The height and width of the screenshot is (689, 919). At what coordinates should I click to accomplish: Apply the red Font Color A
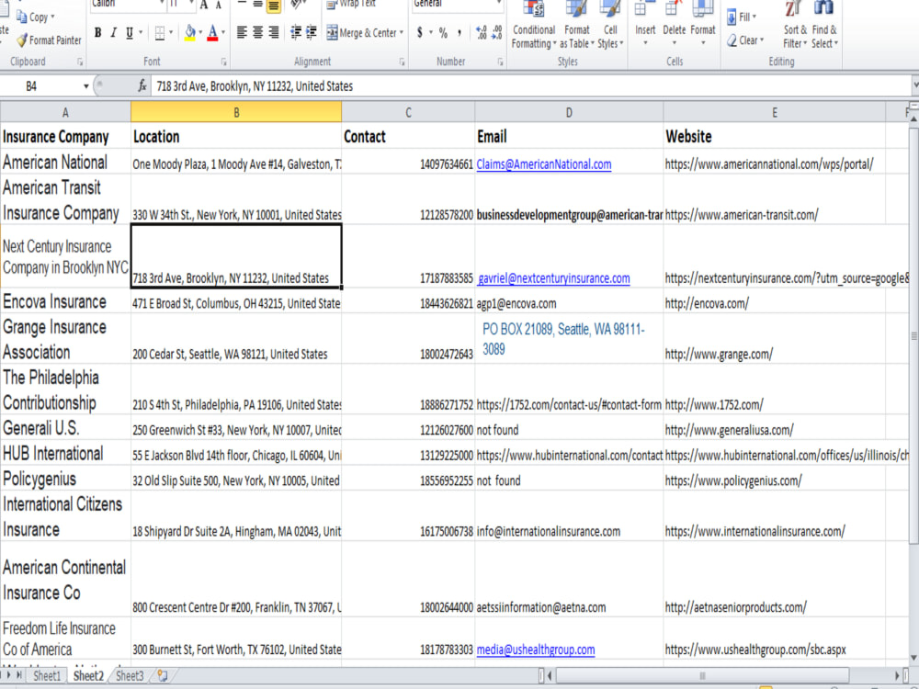point(212,33)
